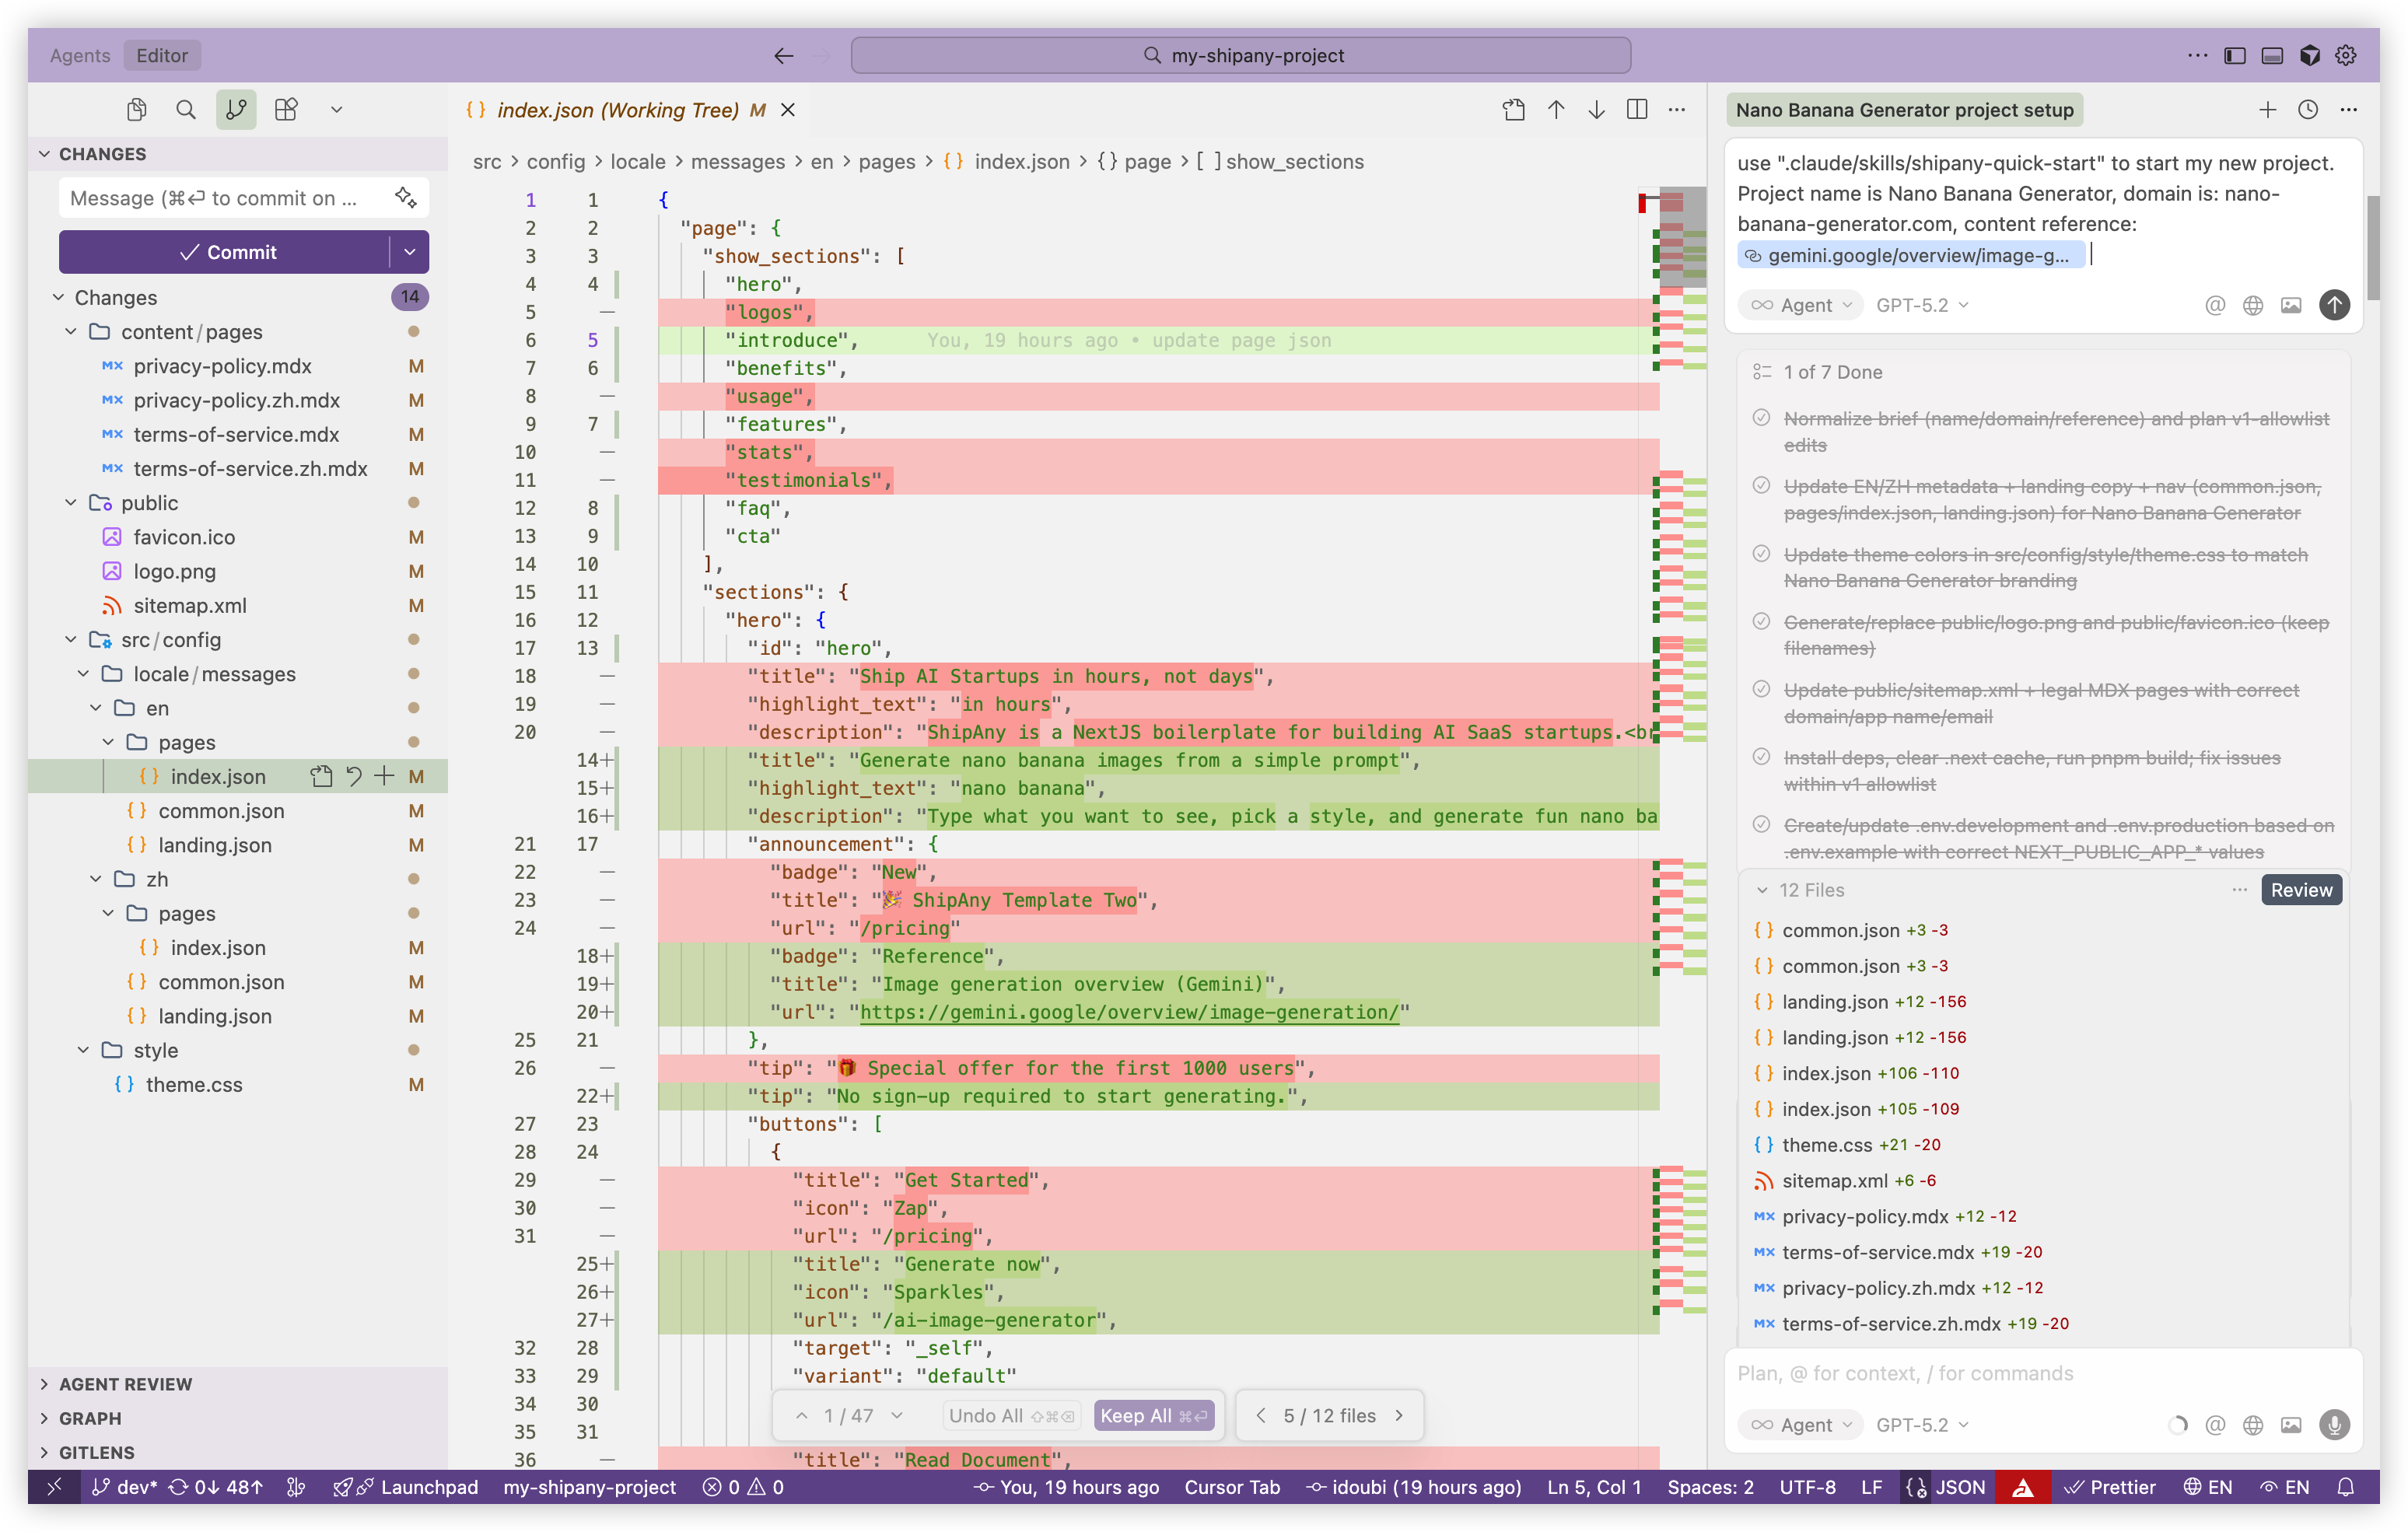Generate commit message with sparkle icon
2408x1532 pixels.
point(405,198)
